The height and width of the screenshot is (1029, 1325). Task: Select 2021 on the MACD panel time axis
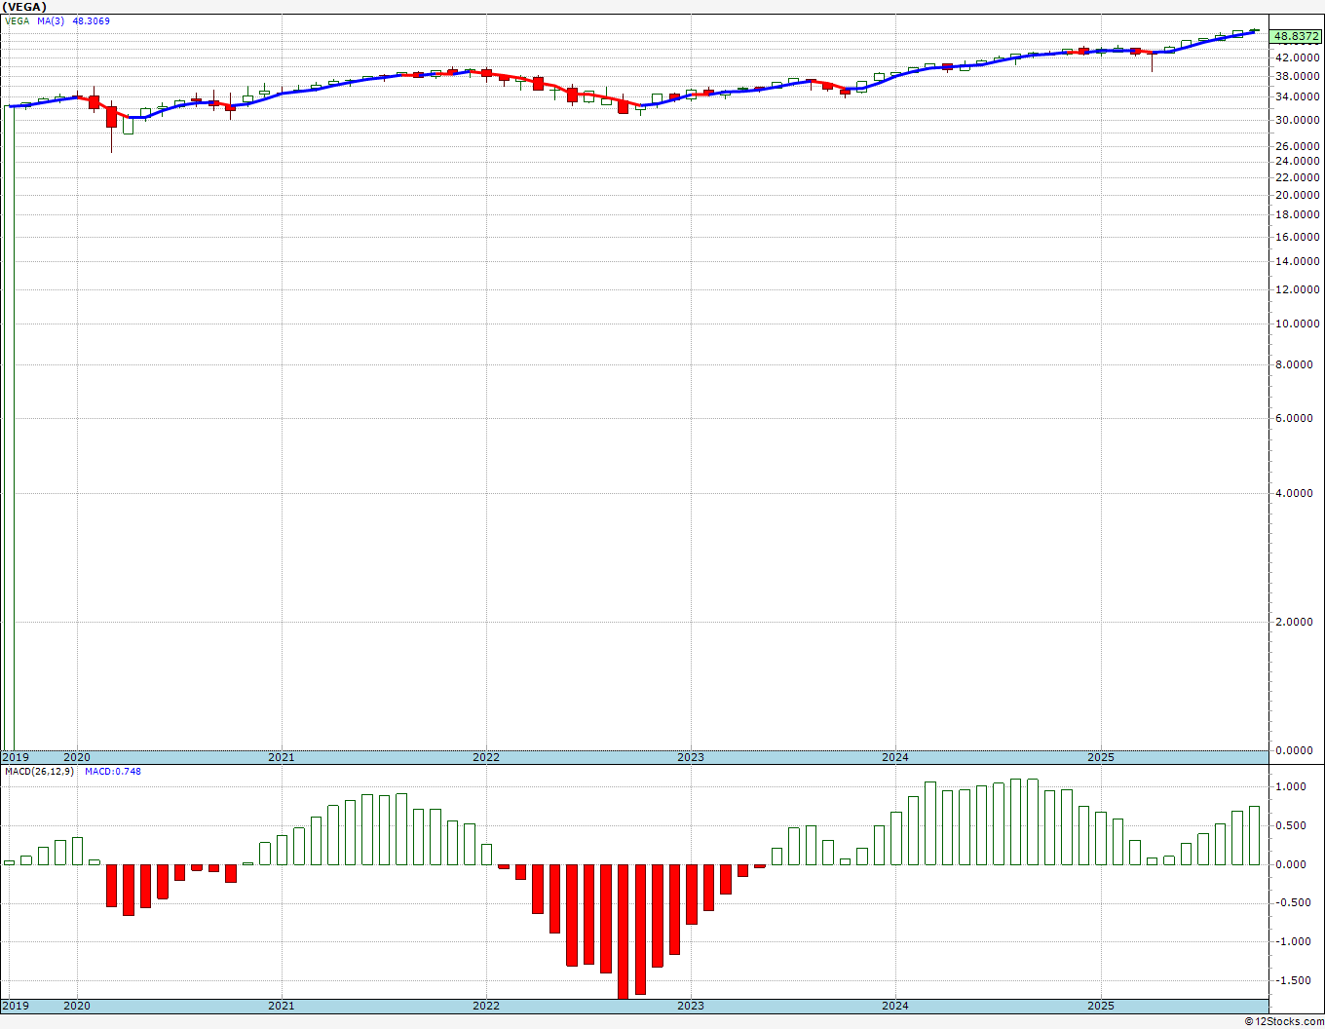(281, 1006)
